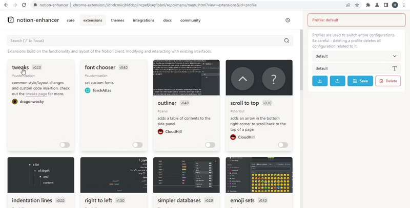Viewport: 410px width, 208px height.
Task: Switch to the themes tab
Action: click(x=117, y=20)
